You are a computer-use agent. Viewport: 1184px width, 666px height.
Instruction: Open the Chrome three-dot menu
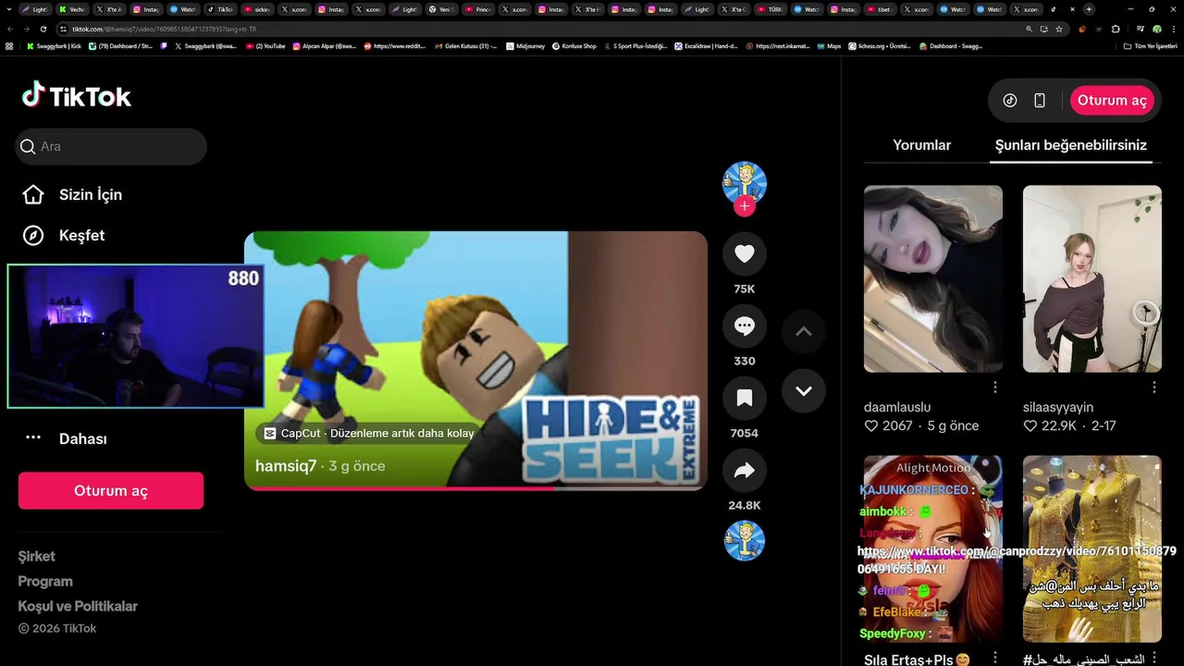[x=1173, y=29]
